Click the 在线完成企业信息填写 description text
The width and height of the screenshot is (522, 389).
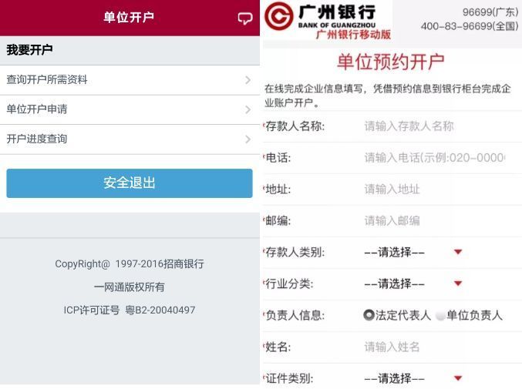coord(388,96)
